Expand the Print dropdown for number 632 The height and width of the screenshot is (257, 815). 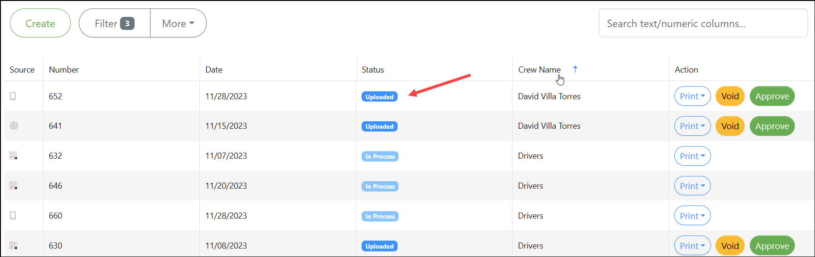pos(692,156)
